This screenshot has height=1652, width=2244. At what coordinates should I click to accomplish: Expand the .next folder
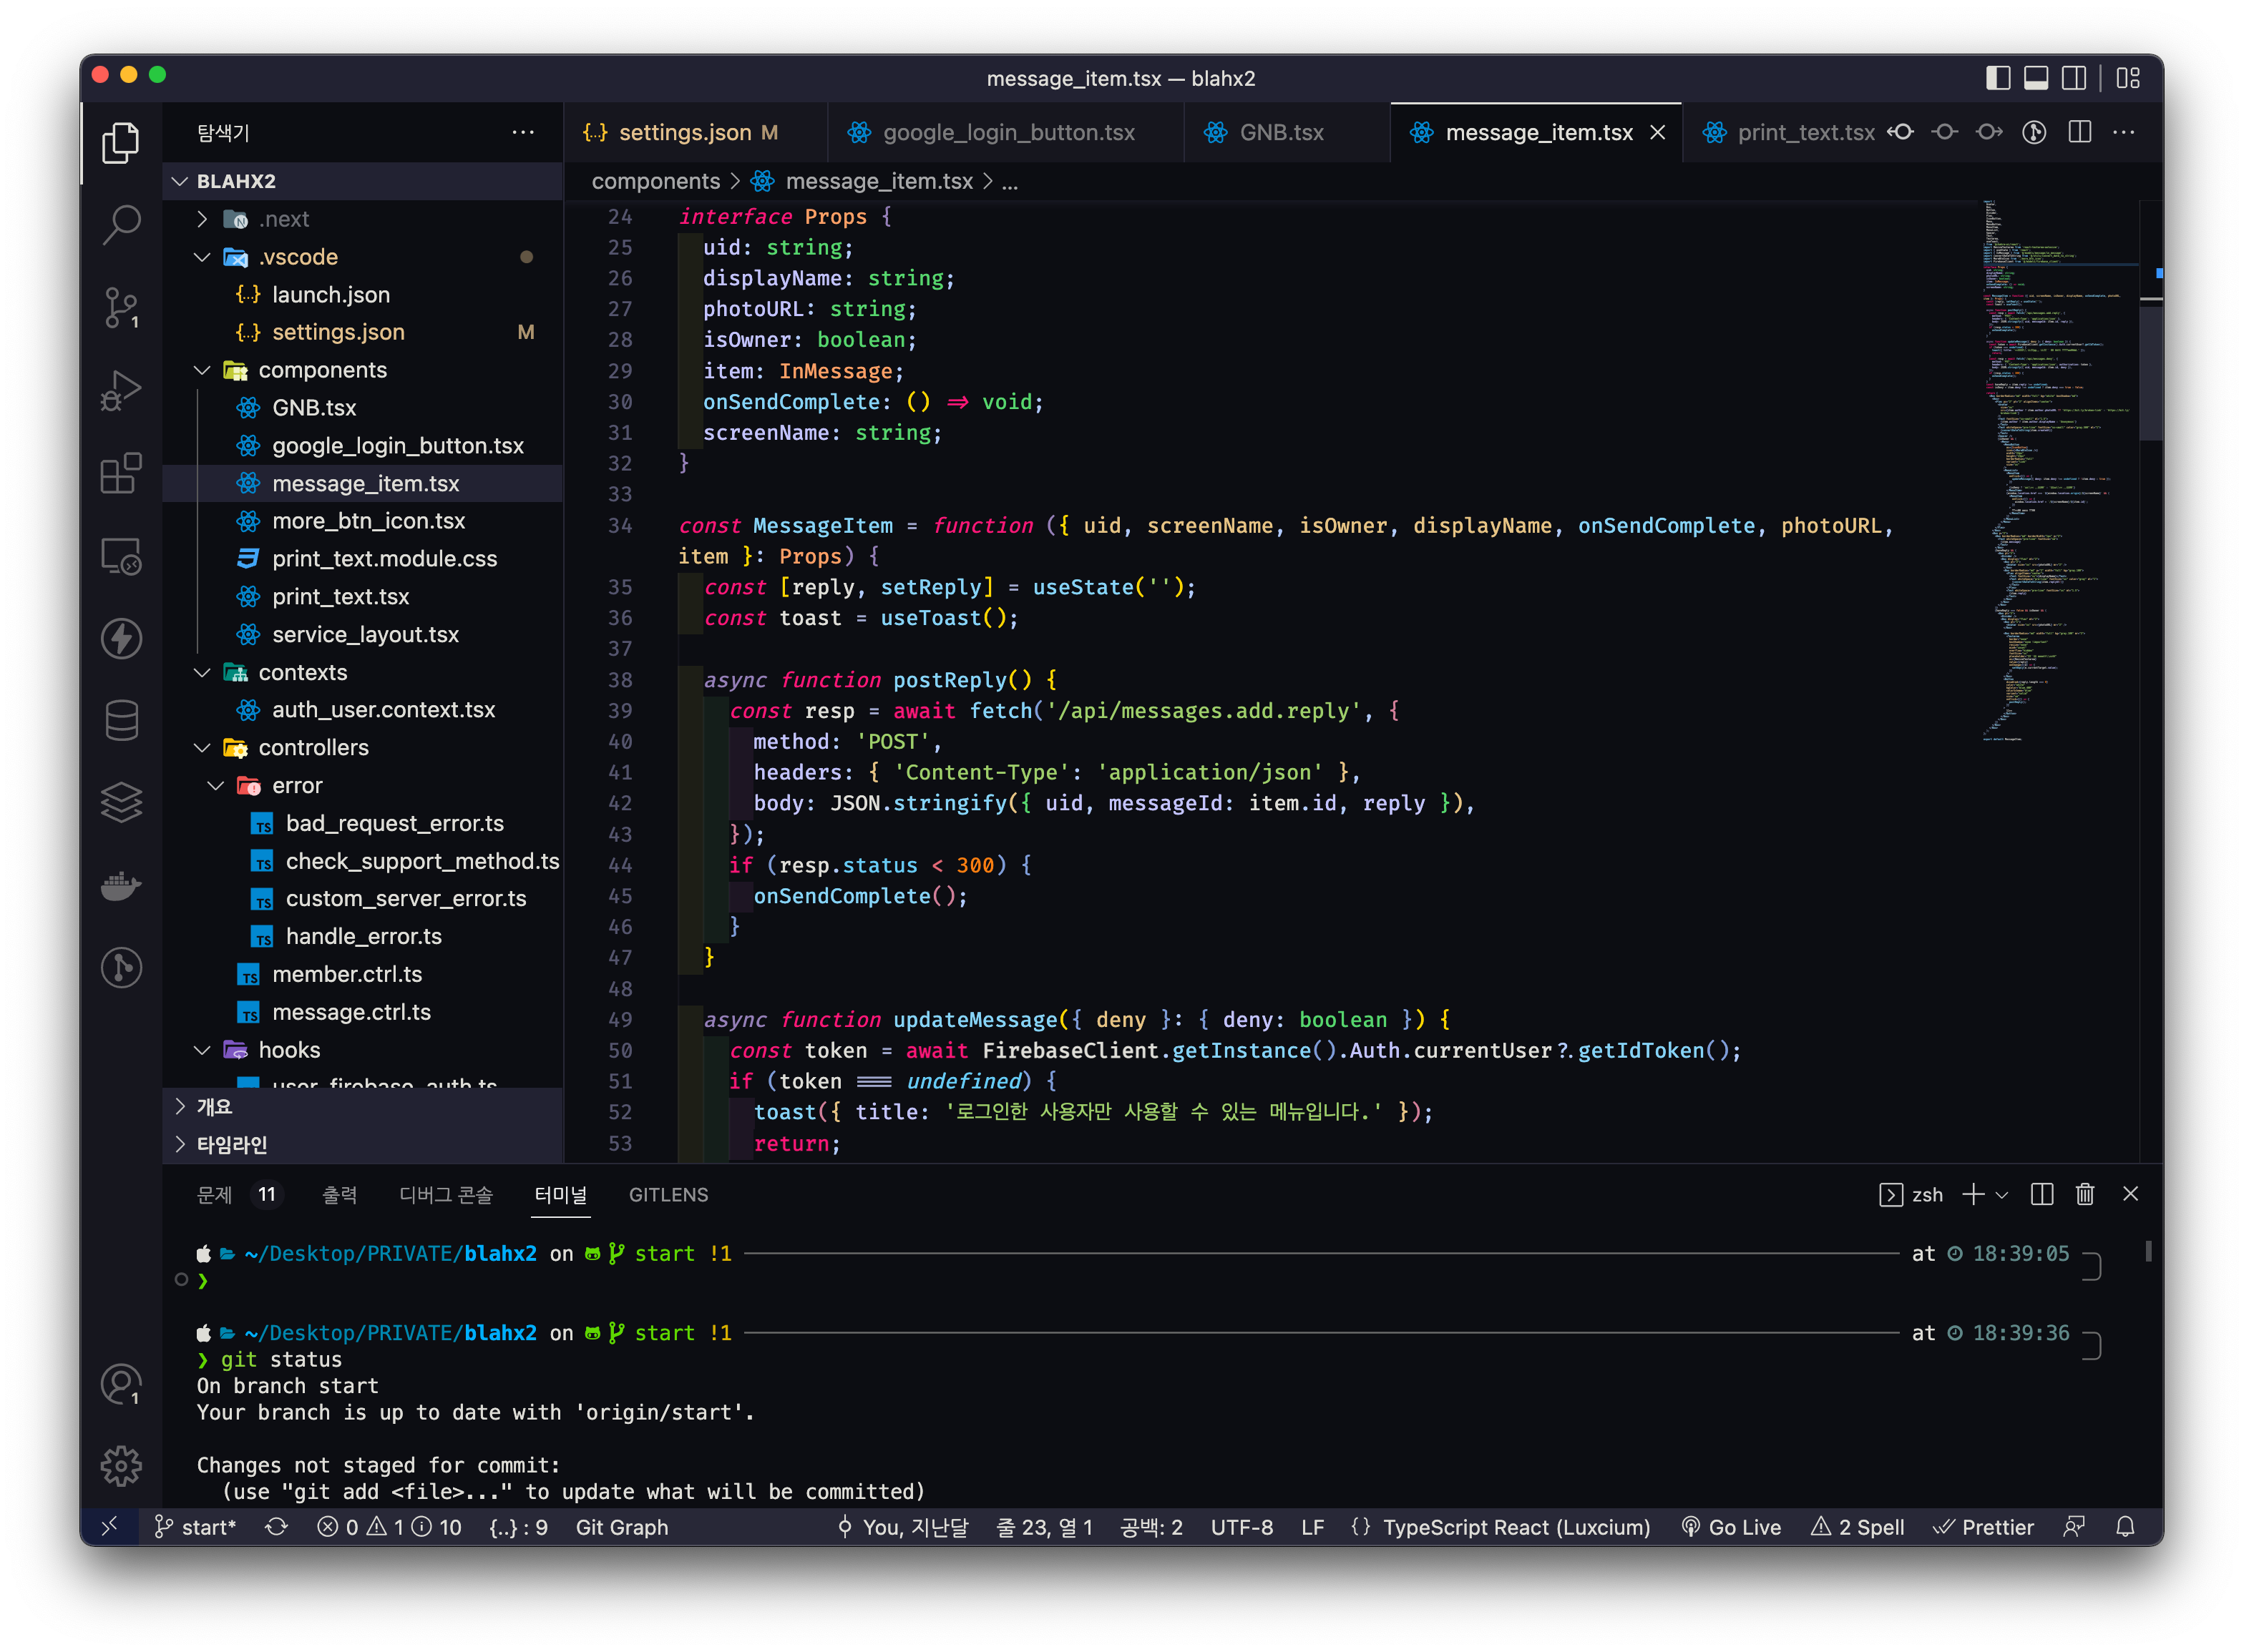(x=362, y=219)
